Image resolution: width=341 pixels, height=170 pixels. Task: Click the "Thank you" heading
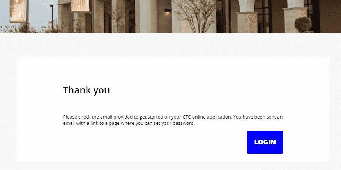[86, 90]
